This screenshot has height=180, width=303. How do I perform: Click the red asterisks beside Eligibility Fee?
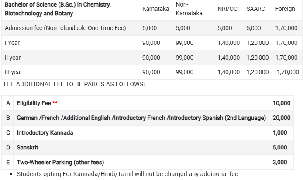[55, 103]
